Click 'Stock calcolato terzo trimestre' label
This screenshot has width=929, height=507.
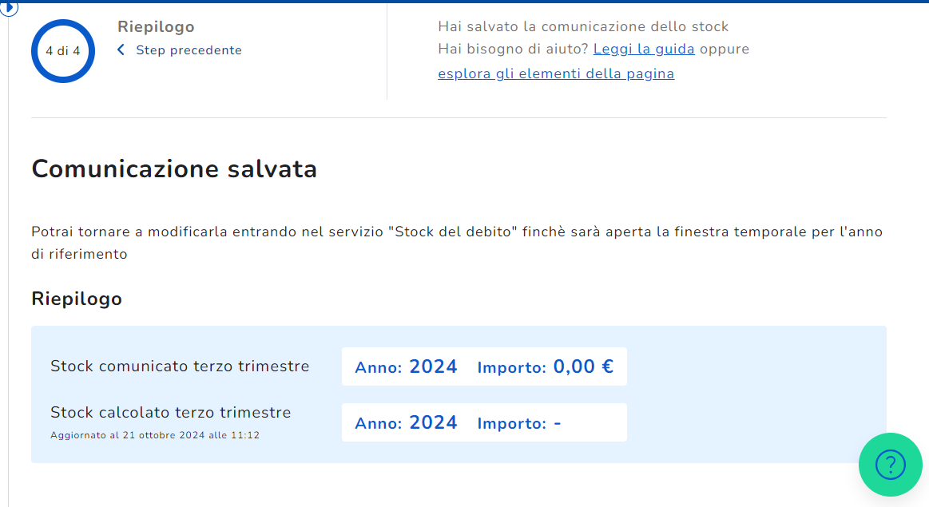point(171,413)
